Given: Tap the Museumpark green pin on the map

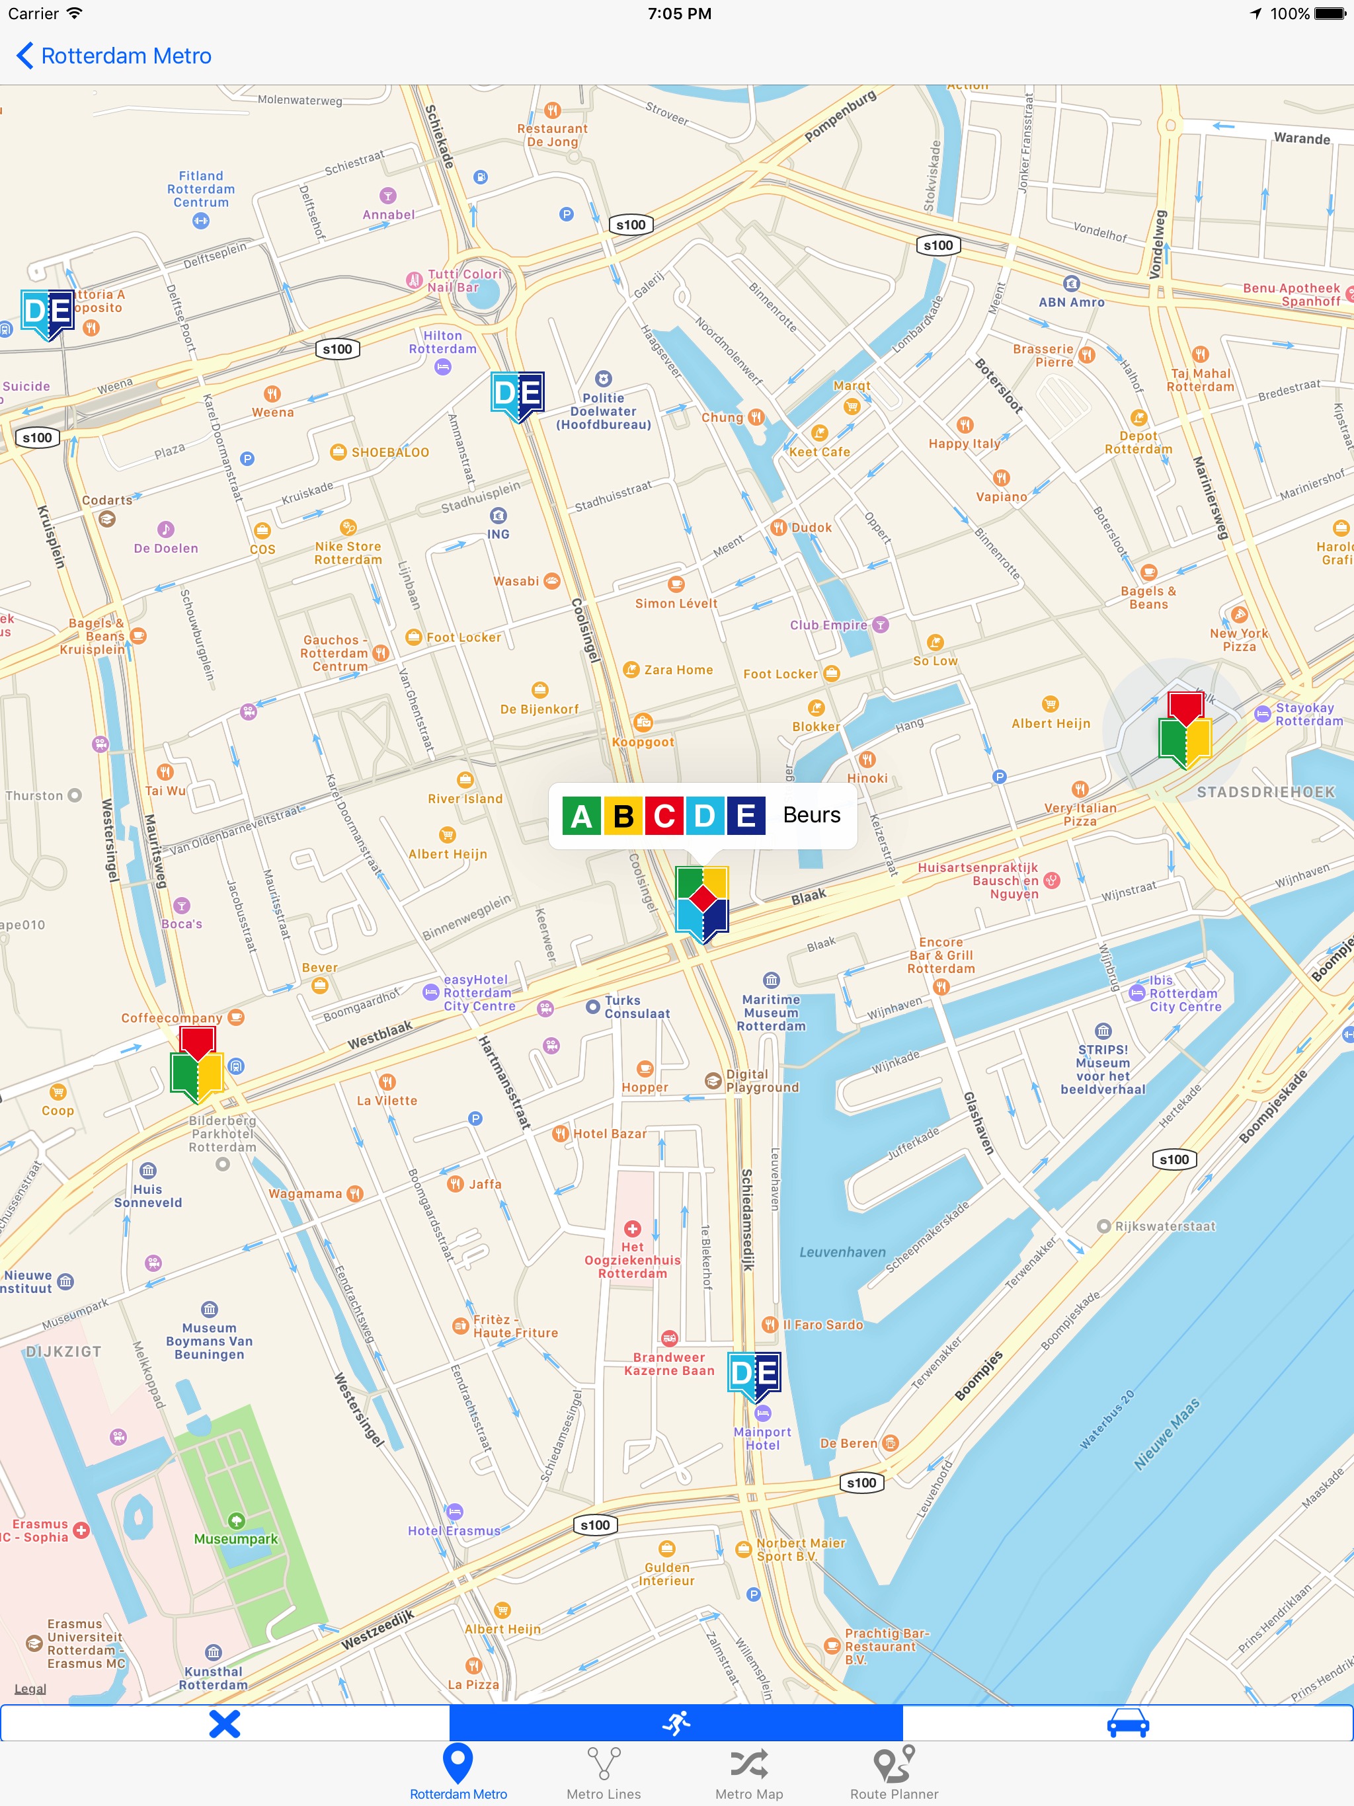Looking at the screenshot, I should (x=236, y=1521).
